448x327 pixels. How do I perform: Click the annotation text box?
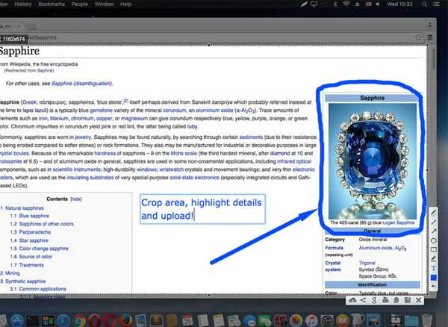[202, 209]
